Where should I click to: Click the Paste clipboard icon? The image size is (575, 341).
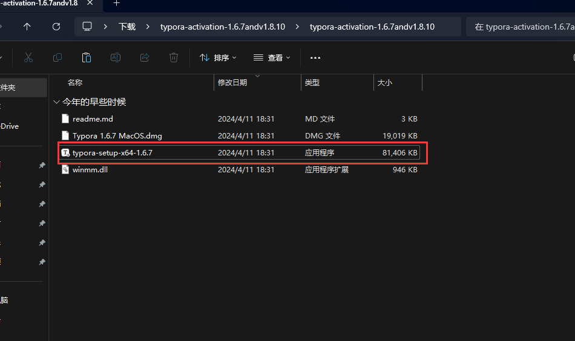pos(86,57)
